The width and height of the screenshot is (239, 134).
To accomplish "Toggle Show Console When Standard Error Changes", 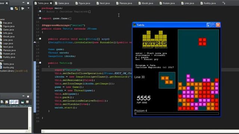I will (16, 102).
